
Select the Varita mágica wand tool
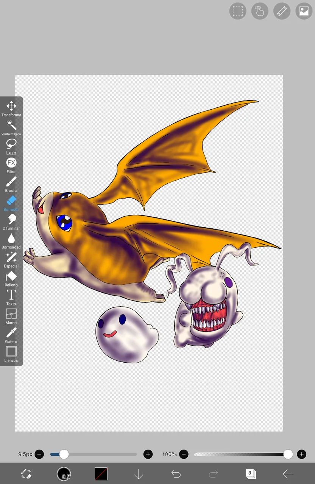click(11, 128)
